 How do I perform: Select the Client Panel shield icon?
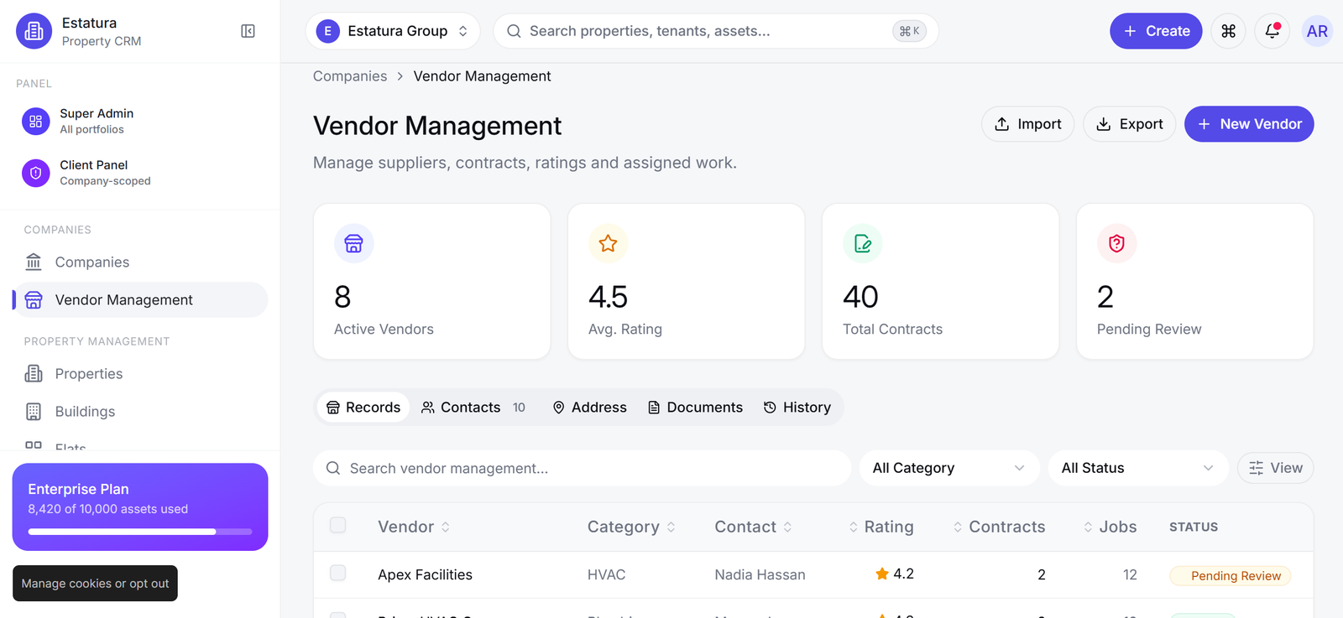(35, 173)
